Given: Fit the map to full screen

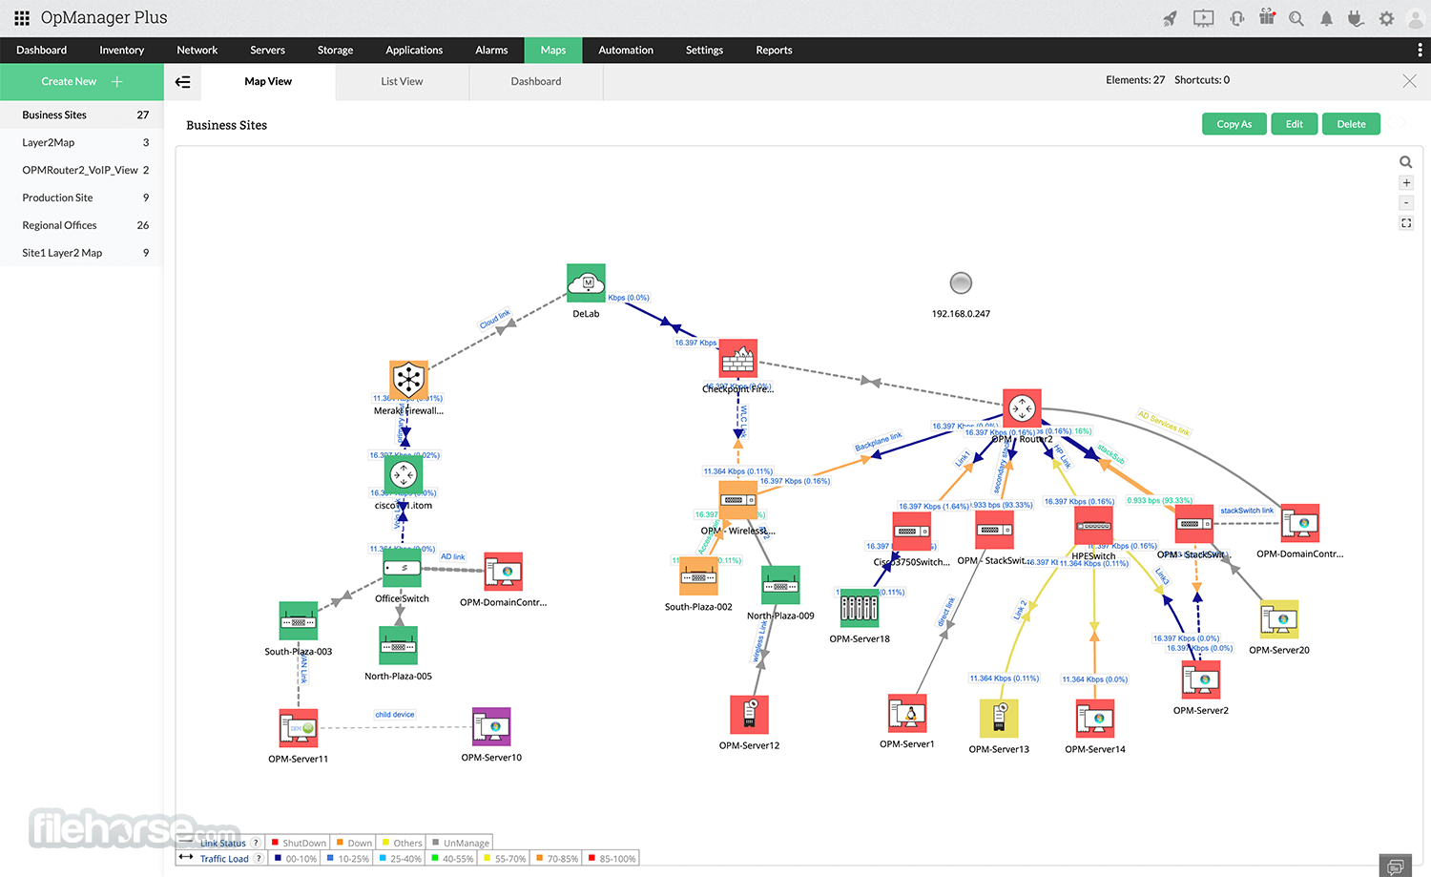Looking at the screenshot, I should (x=1406, y=223).
